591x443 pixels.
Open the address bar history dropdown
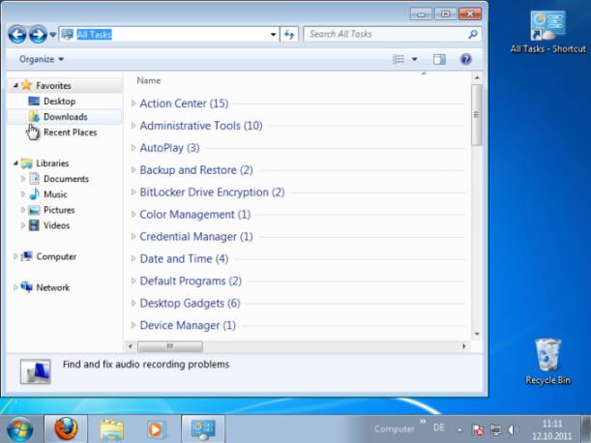point(274,35)
